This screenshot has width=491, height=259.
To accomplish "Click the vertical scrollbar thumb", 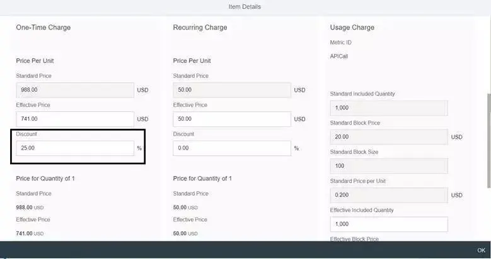I will tap(489, 141).
